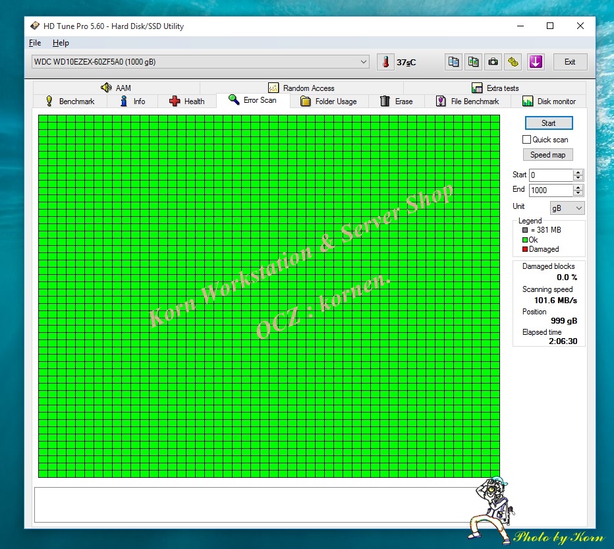Open the File Benchmark tab

468,101
